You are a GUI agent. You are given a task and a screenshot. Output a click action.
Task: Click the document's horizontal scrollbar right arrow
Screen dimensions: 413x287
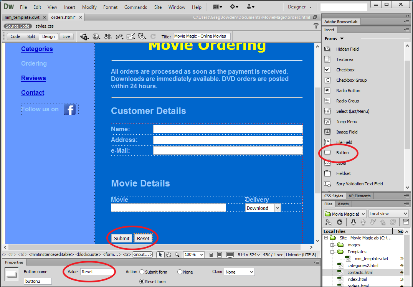point(311,247)
